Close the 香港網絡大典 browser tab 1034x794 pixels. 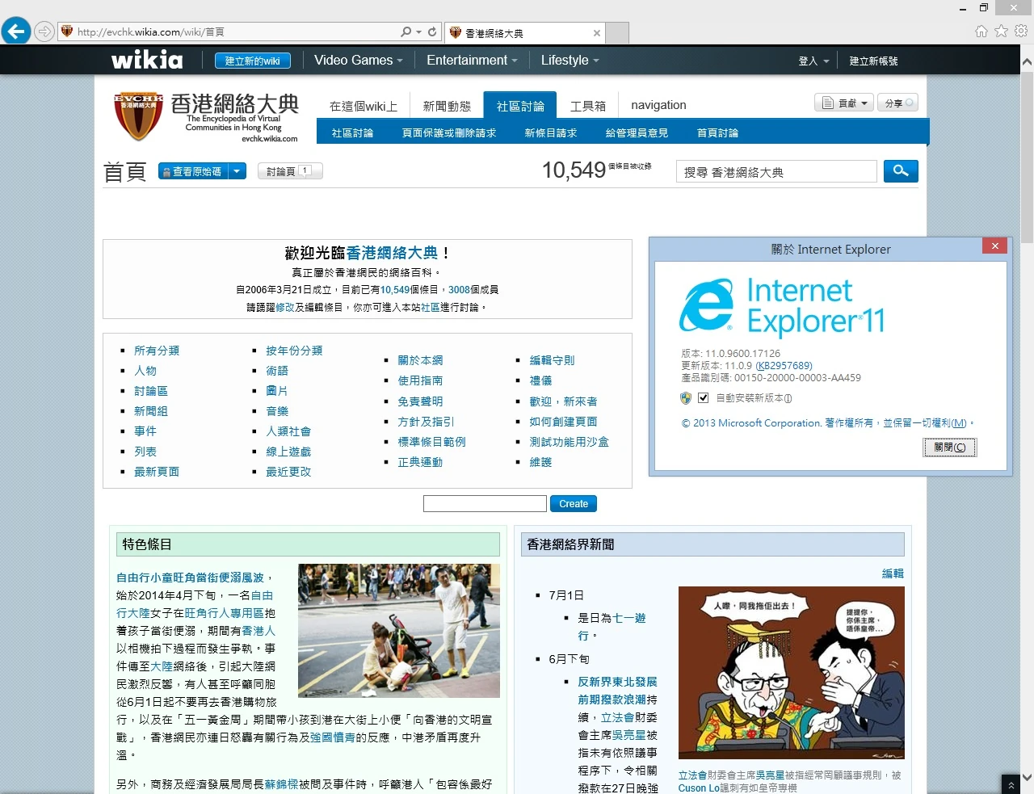point(597,33)
